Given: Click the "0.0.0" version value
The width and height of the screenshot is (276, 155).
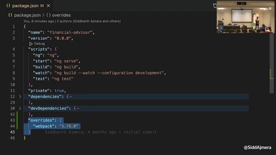Looking at the screenshot, I should pyautogui.click(x=63, y=38).
